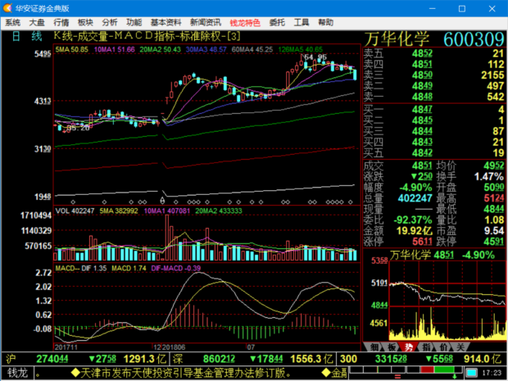The height and width of the screenshot is (381, 508).
Task: Click the 换手 value 1.47%
Action: click(x=489, y=176)
